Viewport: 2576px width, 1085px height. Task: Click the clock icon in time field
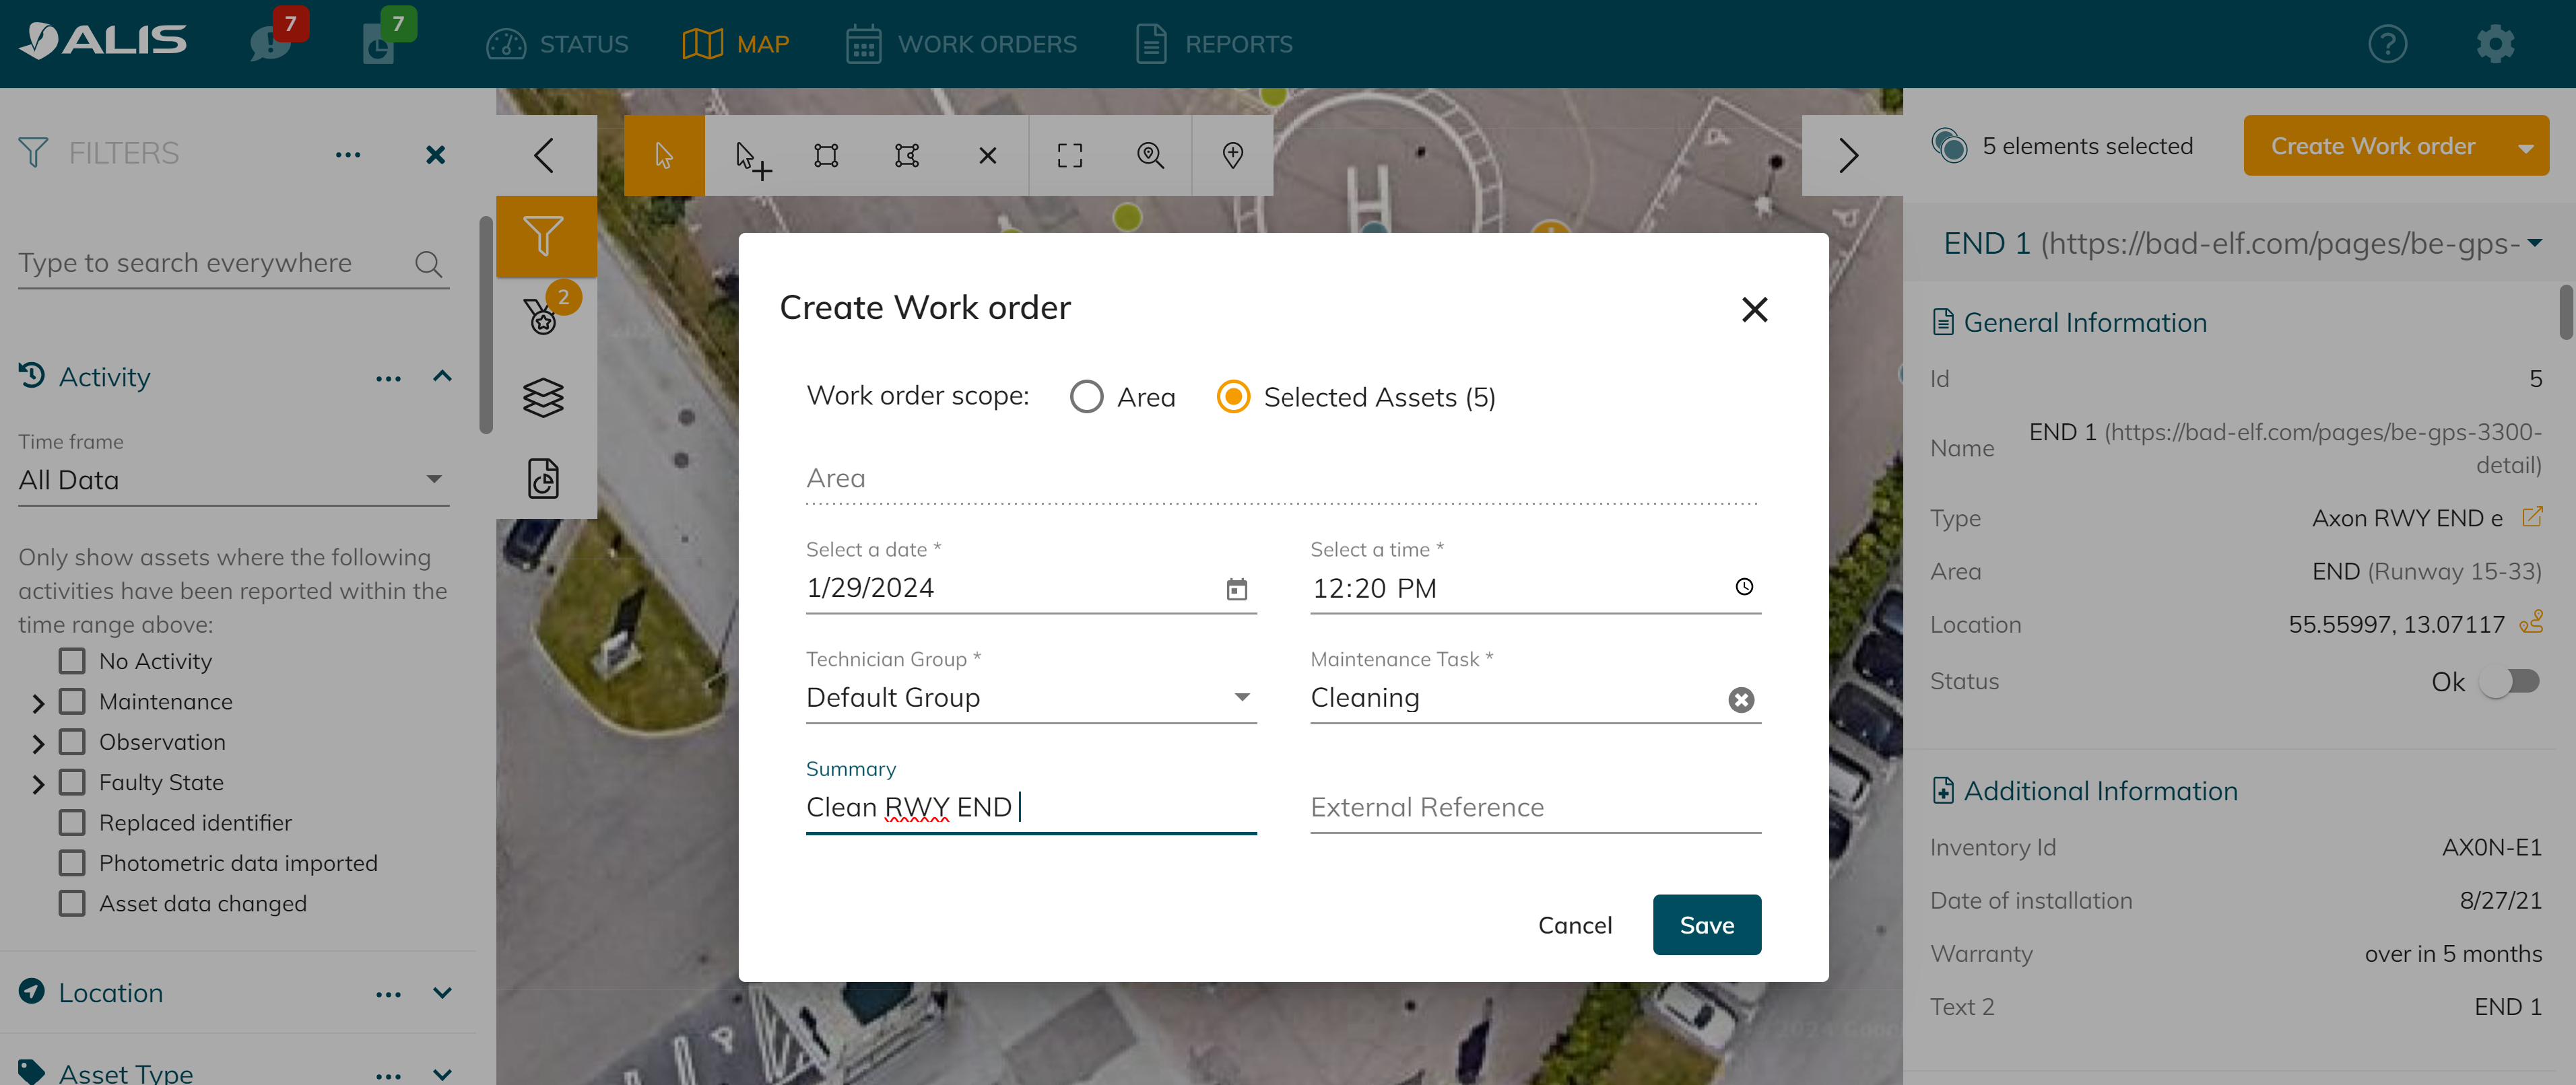[x=1743, y=586]
